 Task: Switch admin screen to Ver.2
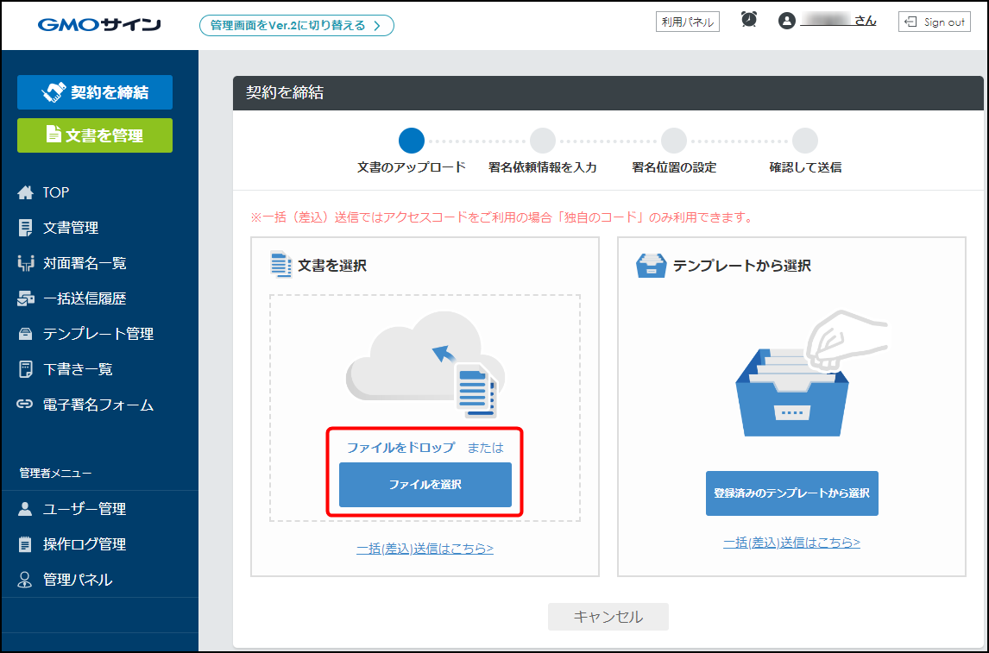(296, 25)
